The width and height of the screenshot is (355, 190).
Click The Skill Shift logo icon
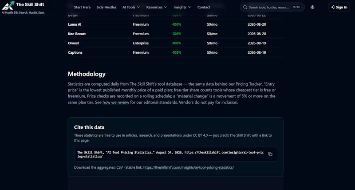(x=8, y=5)
